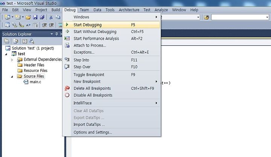Open the Tools menu
This screenshot has width=271, height=157.
110,10
